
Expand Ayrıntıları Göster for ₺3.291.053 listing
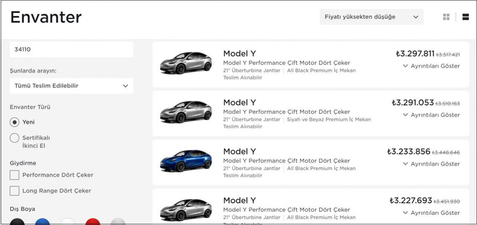[431, 115]
